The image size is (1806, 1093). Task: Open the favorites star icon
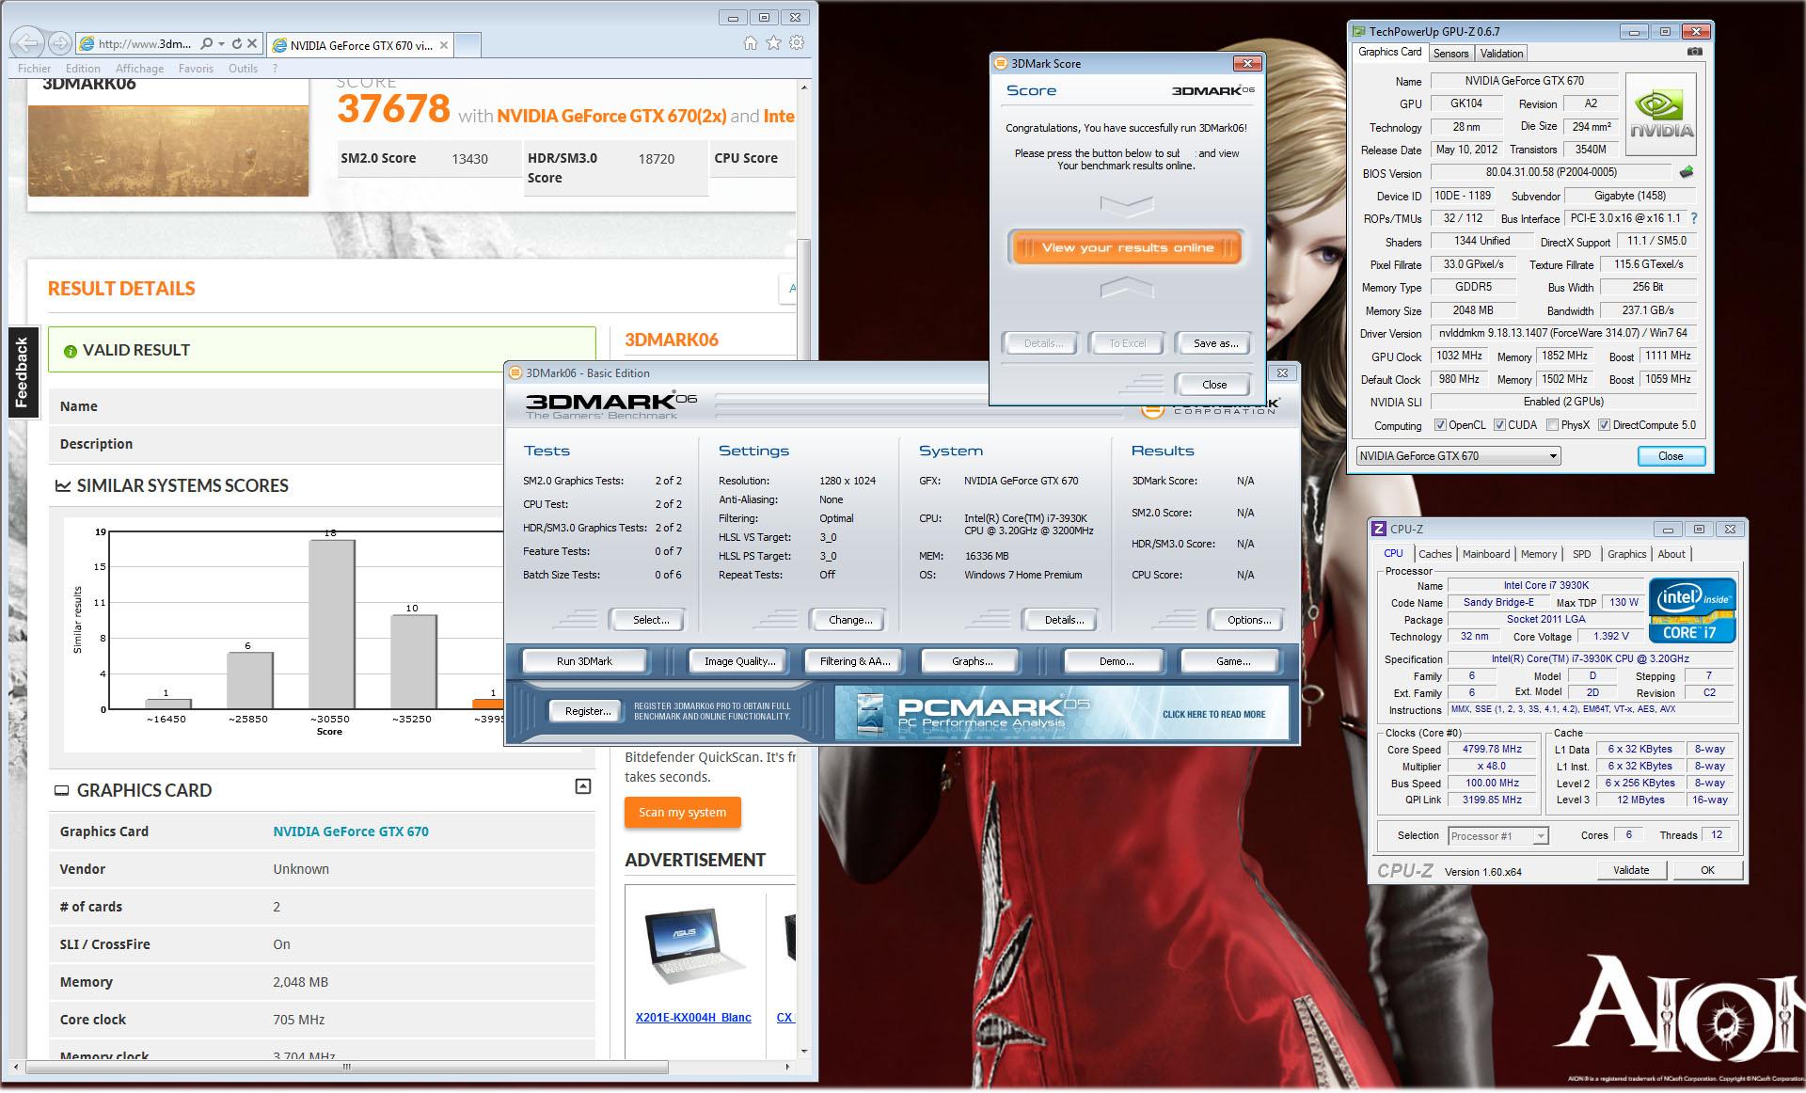coord(773,42)
